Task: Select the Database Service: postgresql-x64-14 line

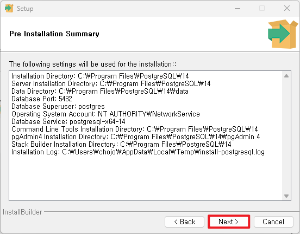Action: coord(68,122)
